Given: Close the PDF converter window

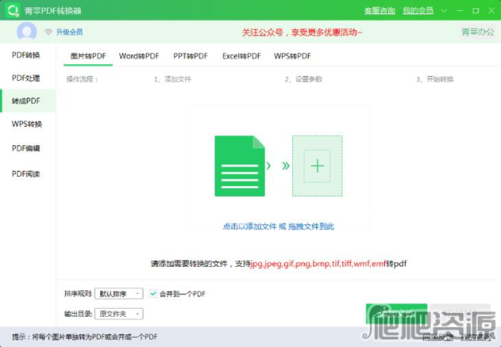Looking at the screenshot, I should 492,11.
